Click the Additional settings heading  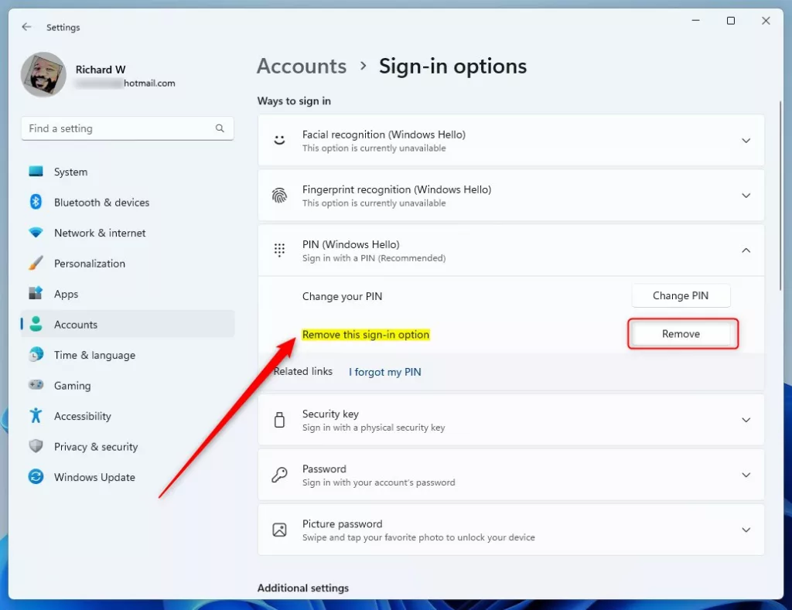[303, 588]
